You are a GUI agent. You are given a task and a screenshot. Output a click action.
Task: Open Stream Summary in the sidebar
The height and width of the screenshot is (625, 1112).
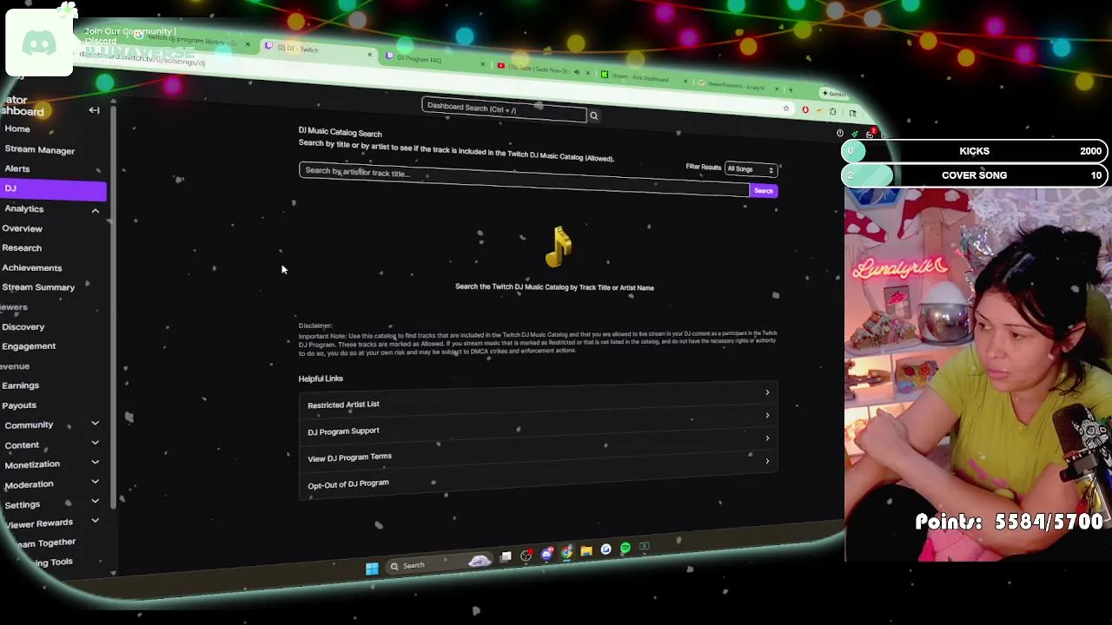(38, 286)
